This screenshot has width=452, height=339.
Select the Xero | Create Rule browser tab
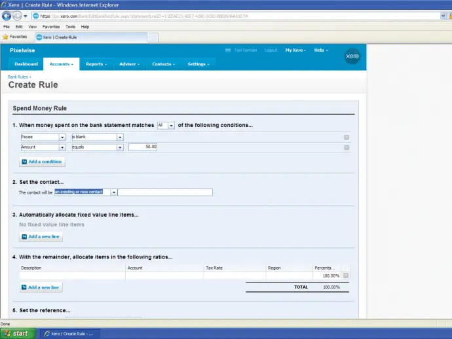click(x=91, y=37)
